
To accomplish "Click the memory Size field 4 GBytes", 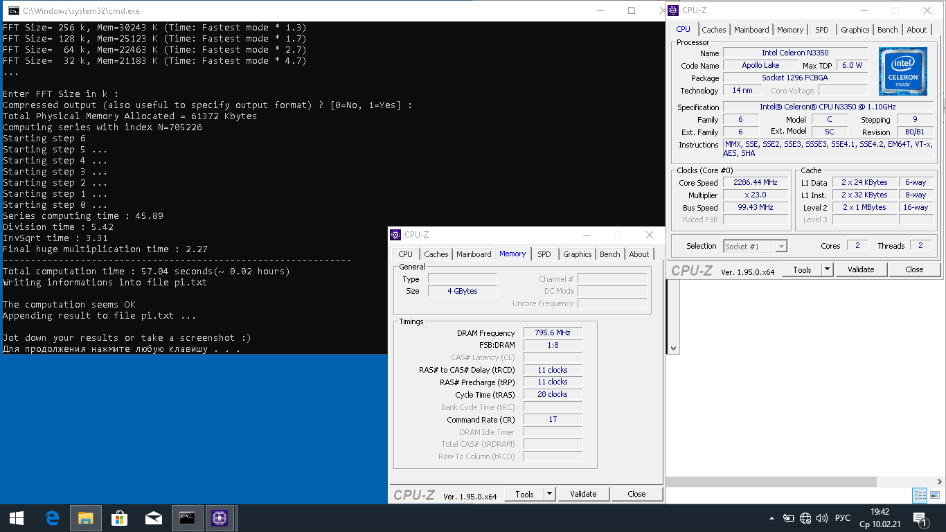I will [x=463, y=291].
